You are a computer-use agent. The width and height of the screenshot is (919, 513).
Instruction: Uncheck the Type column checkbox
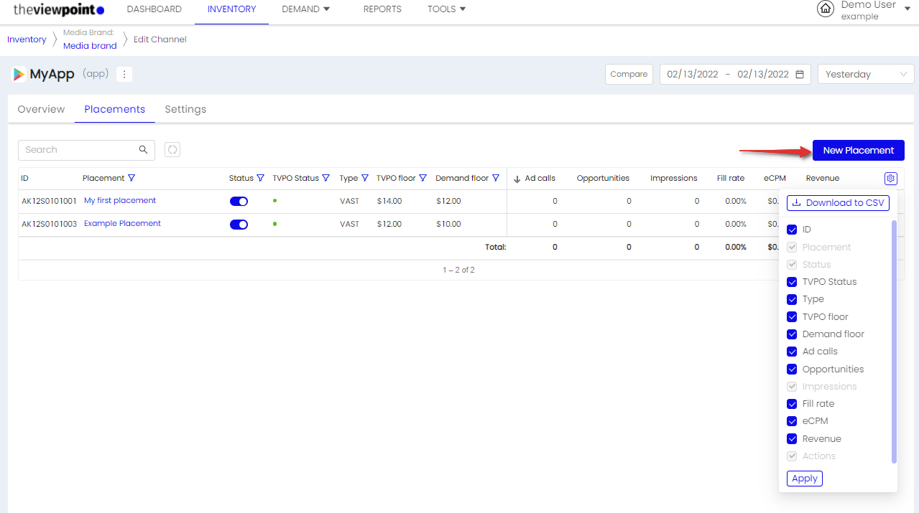point(792,299)
